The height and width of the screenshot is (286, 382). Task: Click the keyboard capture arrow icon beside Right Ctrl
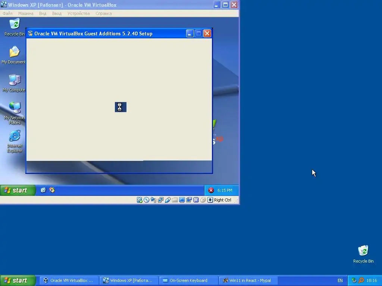tap(210, 200)
